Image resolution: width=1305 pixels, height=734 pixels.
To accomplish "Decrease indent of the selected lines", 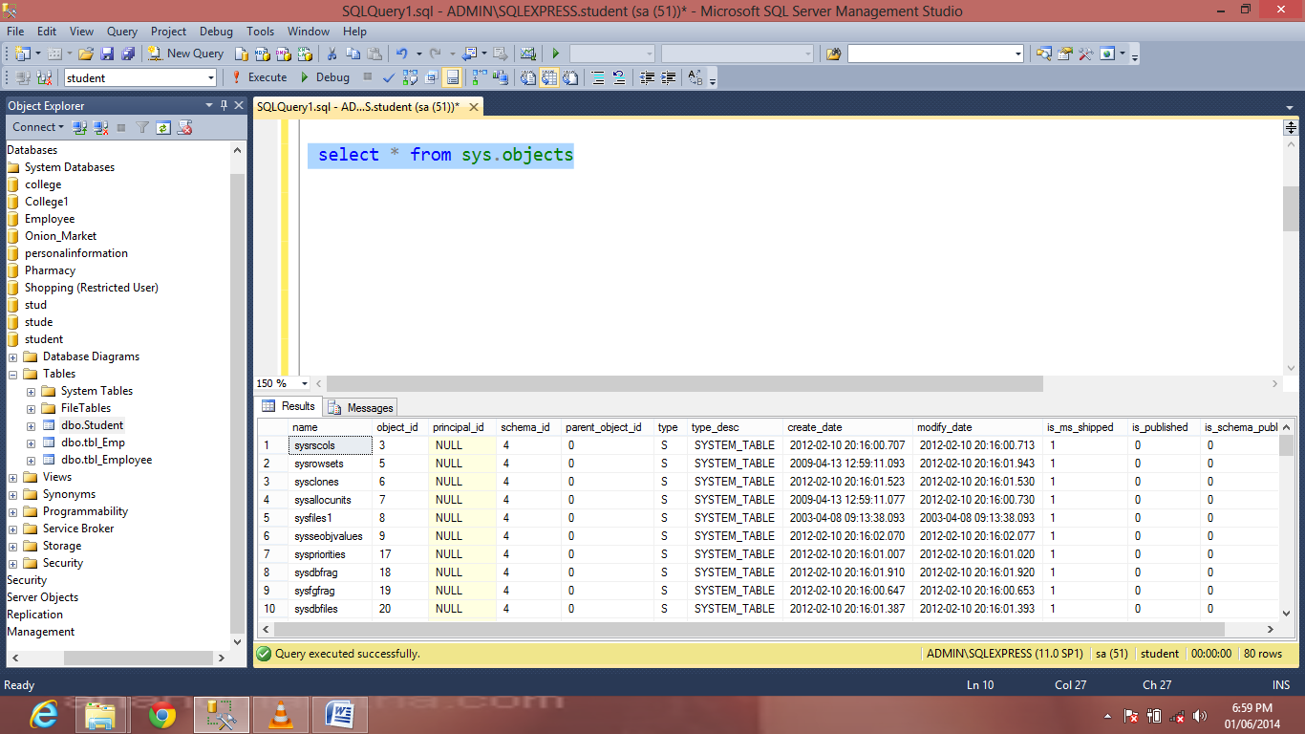I will coord(648,77).
